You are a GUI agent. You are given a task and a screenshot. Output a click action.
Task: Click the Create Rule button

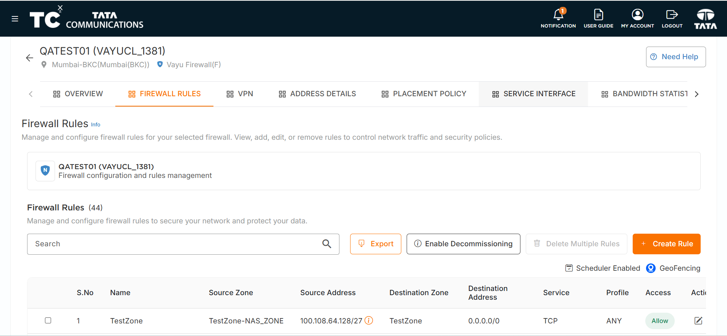666,244
